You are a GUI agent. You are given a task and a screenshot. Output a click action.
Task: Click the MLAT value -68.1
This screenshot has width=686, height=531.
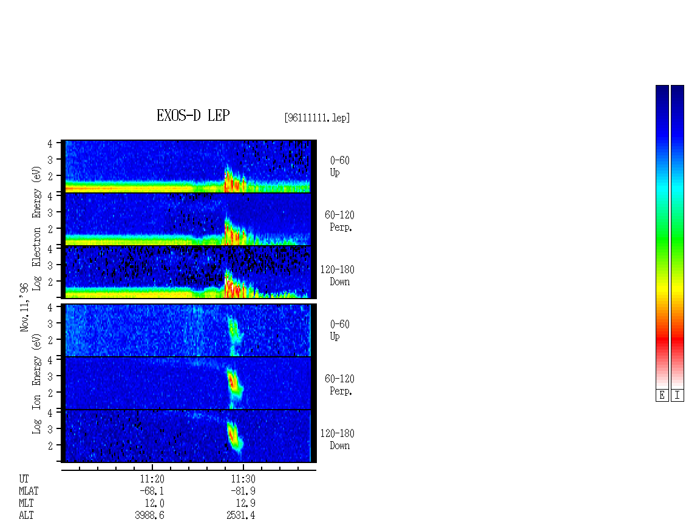152,491
